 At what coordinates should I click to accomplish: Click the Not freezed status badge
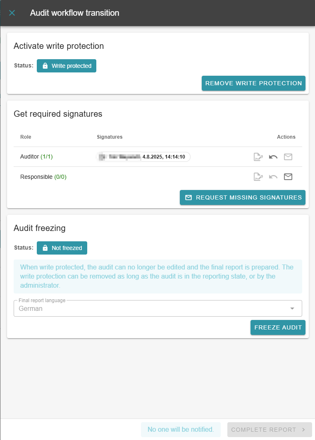coord(62,248)
